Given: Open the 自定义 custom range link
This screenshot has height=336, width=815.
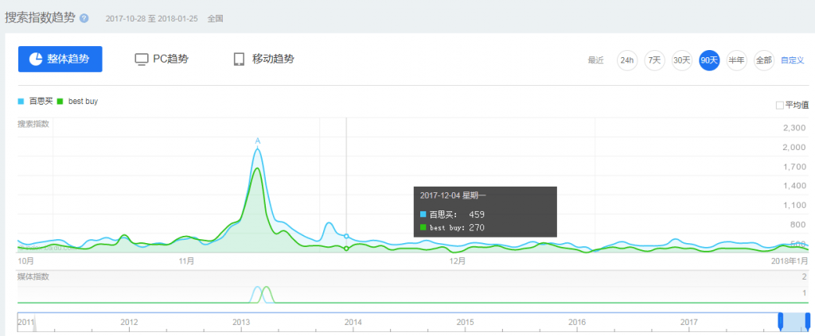Looking at the screenshot, I should pyautogui.click(x=793, y=60).
